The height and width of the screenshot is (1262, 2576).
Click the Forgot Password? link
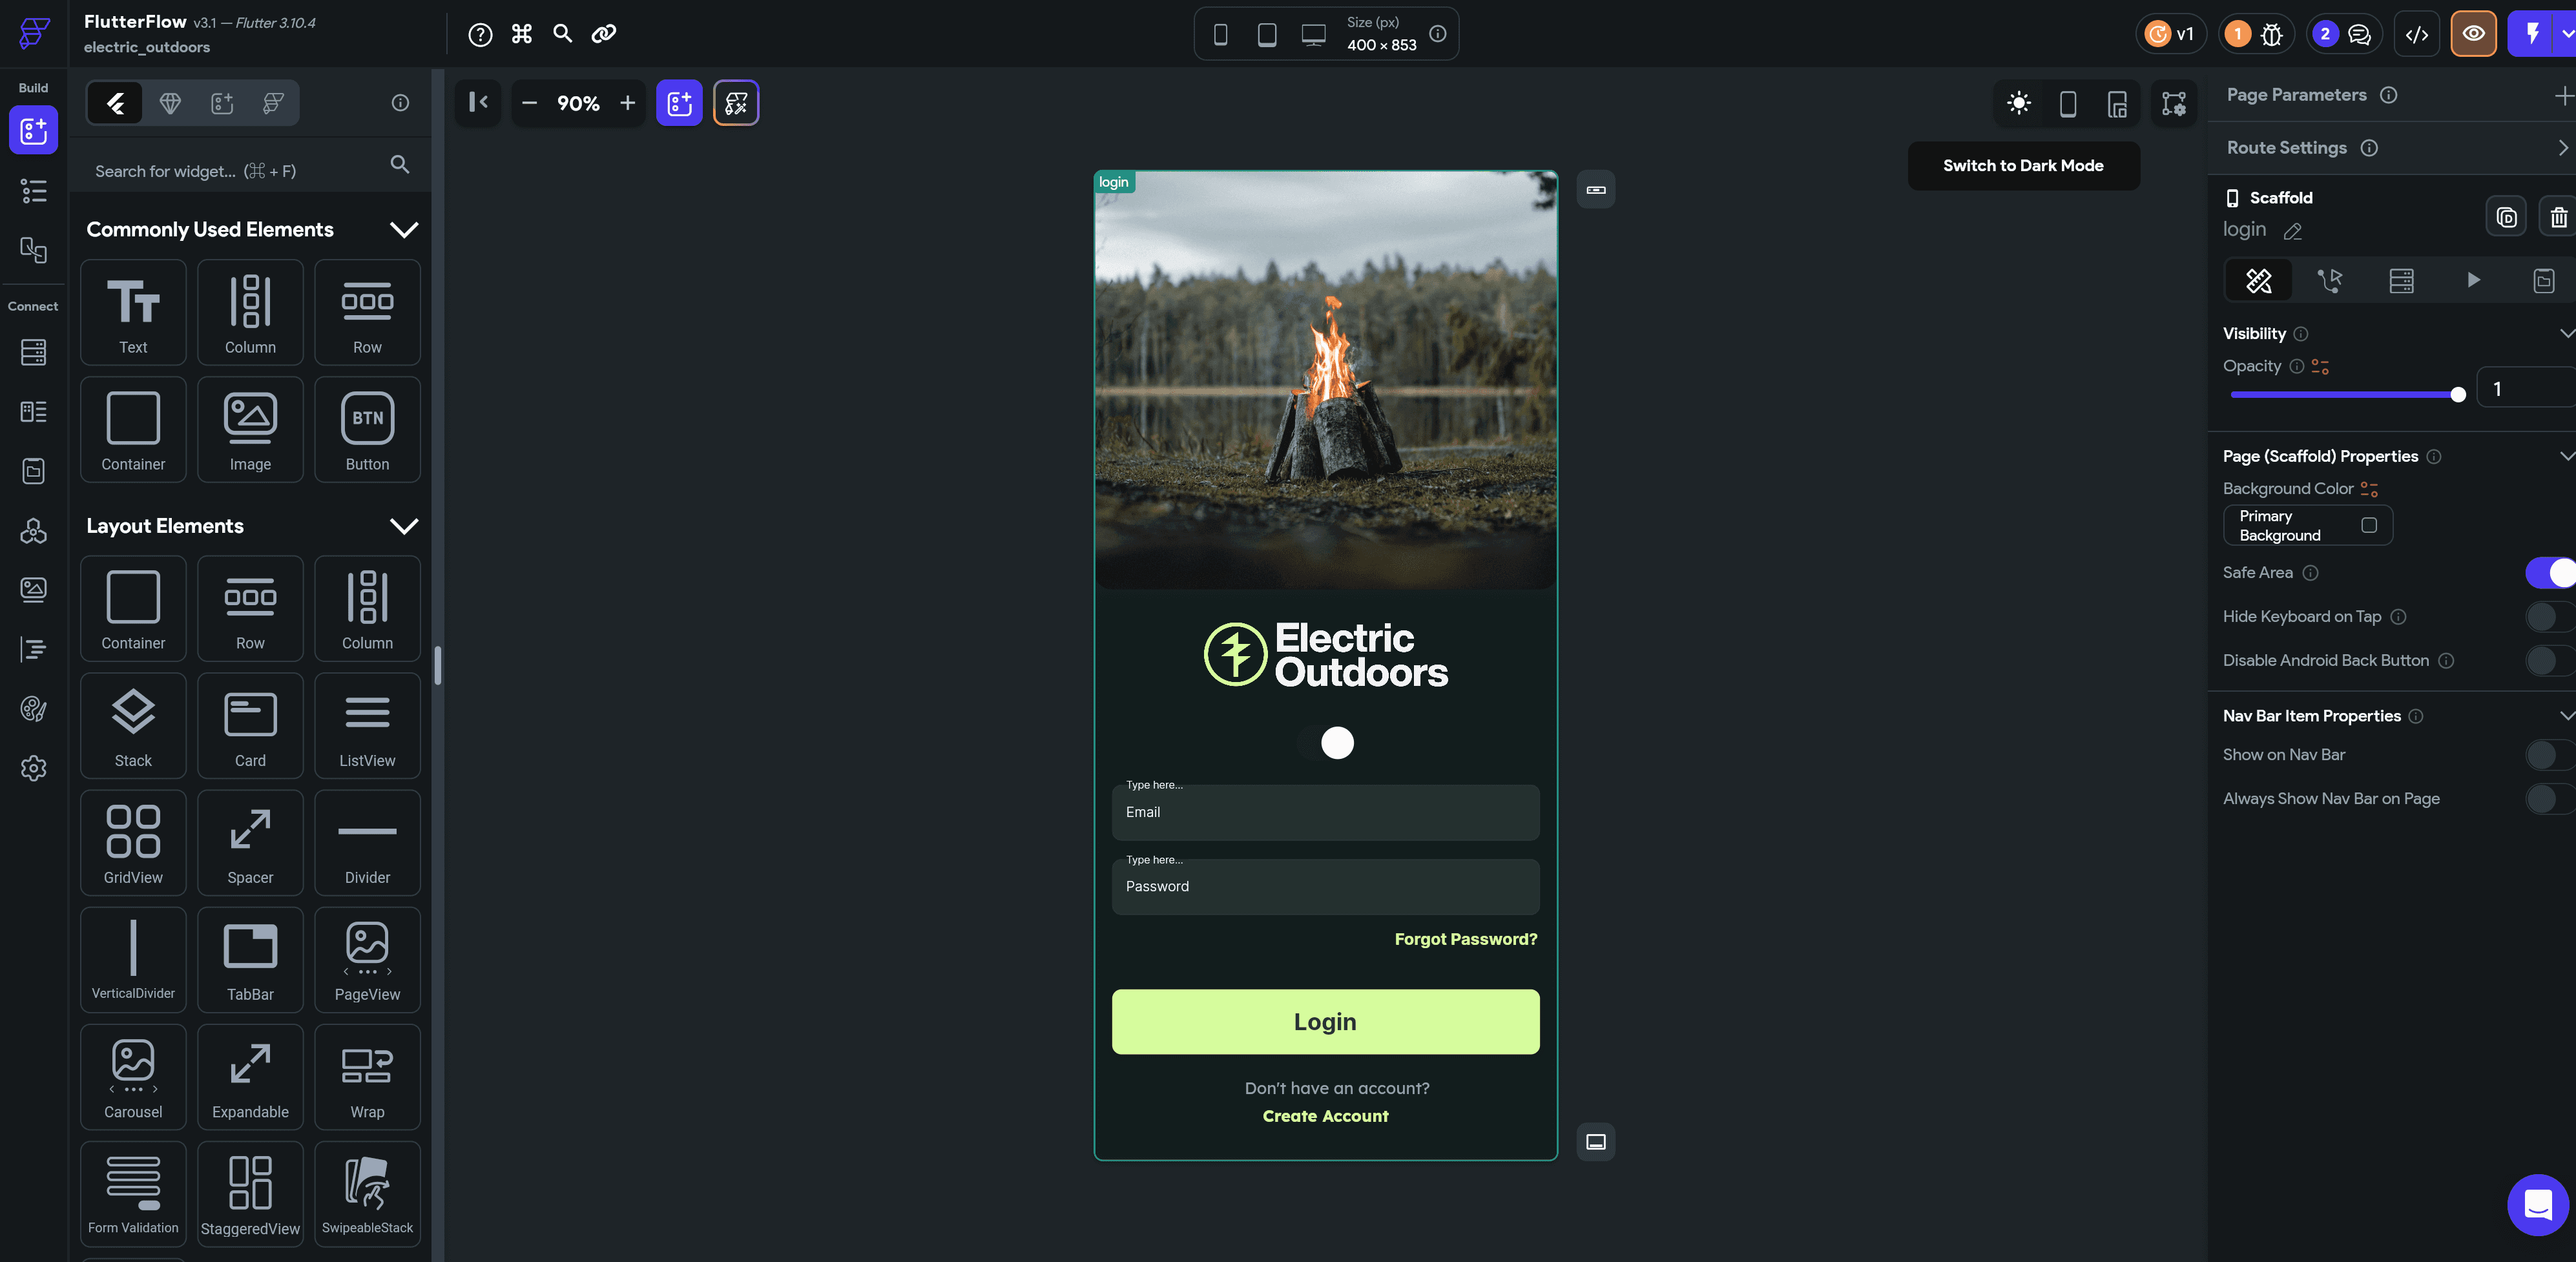tap(1466, 940)
